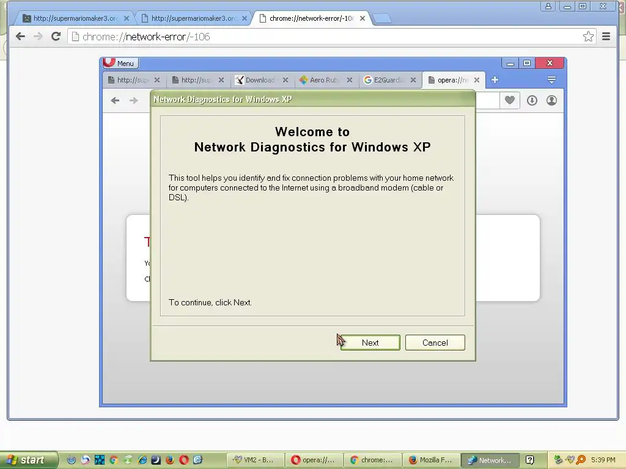The height and width of the screenshot is (469, 626).
Task: Select the E2Guardian tab in Opera
Action: click(389, 80)
